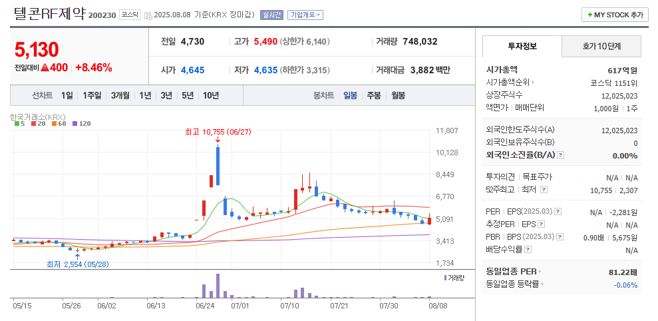Click the help icon beside 추정PER EPS
658x321 pixels.
(542, 224)
